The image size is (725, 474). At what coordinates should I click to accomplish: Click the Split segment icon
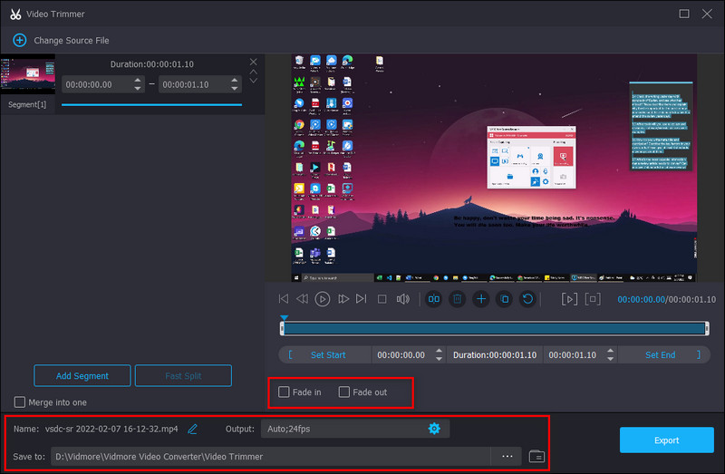tap(434, 299)
